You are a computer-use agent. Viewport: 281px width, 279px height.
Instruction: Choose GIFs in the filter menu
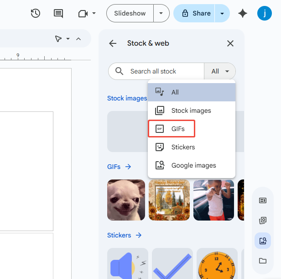[192, 129]
